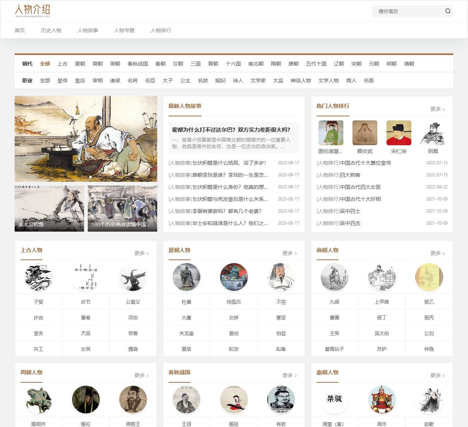Open 姜太公钓鱼 image card
The height and width of the screenshot is (427, 468).
(49, 209)
